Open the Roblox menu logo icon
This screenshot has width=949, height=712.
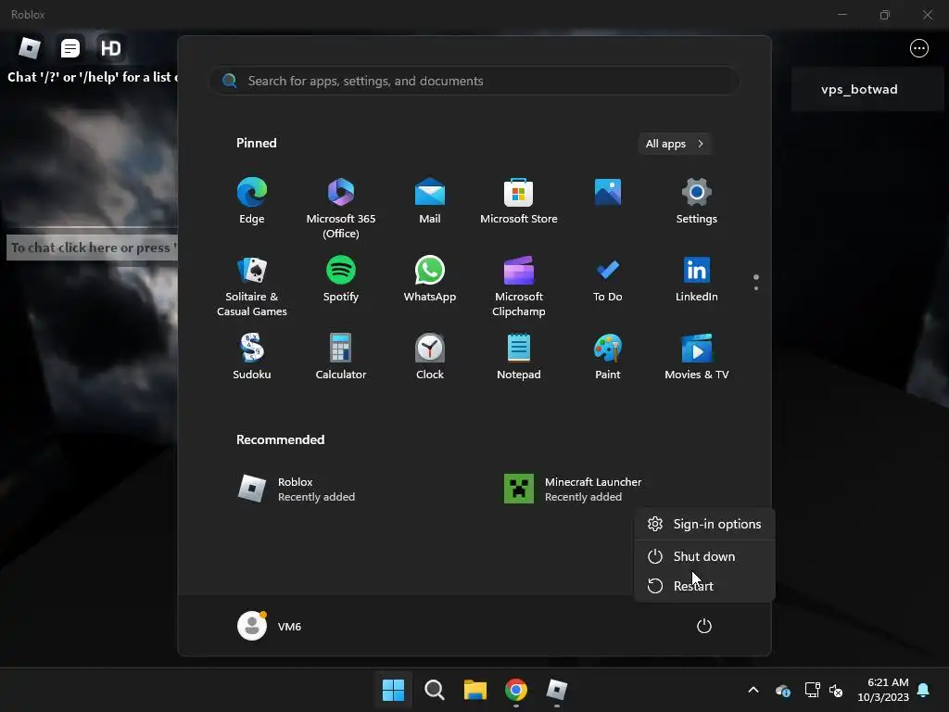pyautogui.click(x=30, y=48)
